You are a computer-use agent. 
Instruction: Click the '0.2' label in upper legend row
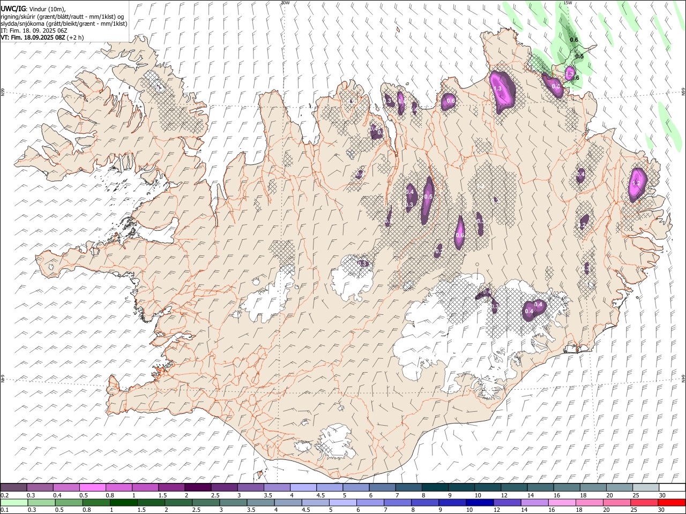(5, 495)
